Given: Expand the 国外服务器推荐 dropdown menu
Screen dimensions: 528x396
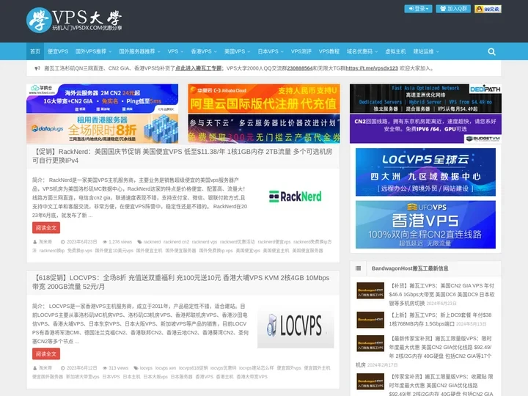Looking at the screenshot, I should click(x=139, y=51).
